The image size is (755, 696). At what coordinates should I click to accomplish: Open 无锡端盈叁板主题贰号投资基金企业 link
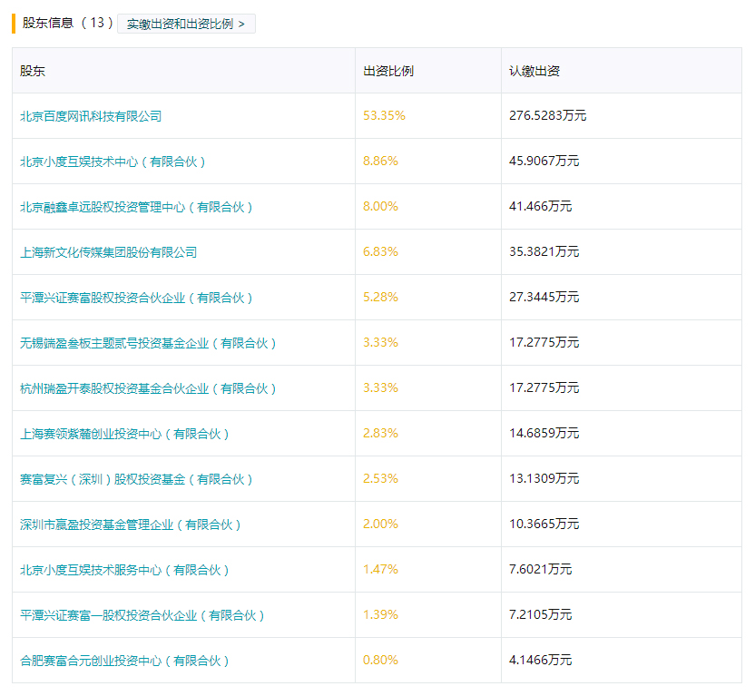click(148, 343)
